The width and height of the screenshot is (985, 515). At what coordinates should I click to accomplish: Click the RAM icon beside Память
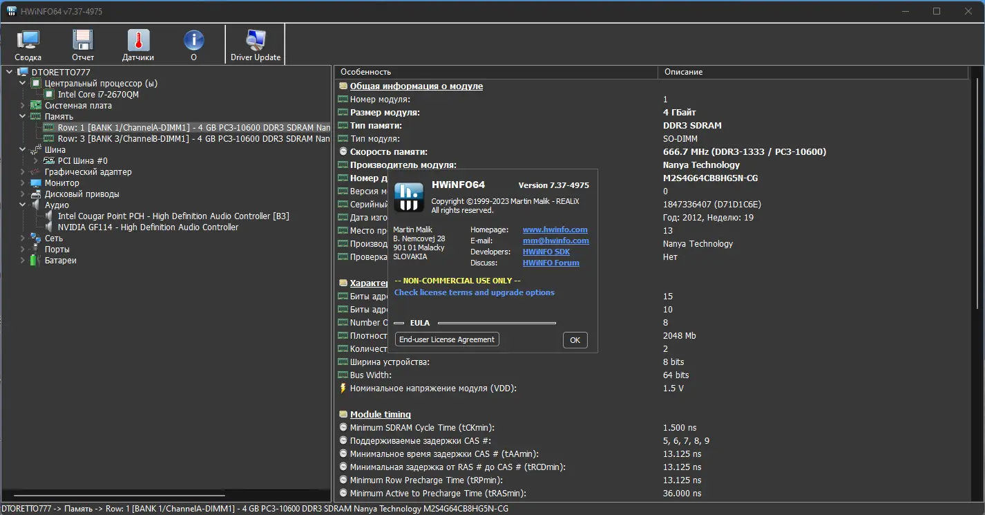pos(36,116)
